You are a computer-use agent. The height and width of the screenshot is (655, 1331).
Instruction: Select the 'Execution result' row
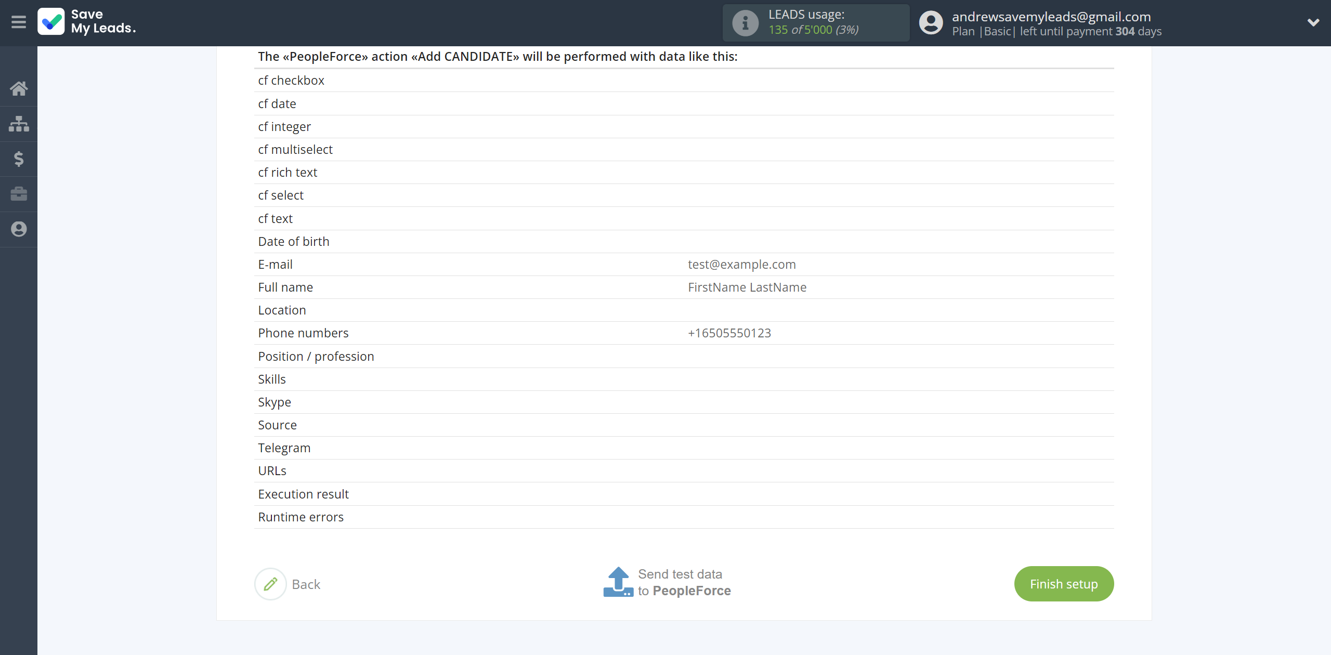pos(684,494)
